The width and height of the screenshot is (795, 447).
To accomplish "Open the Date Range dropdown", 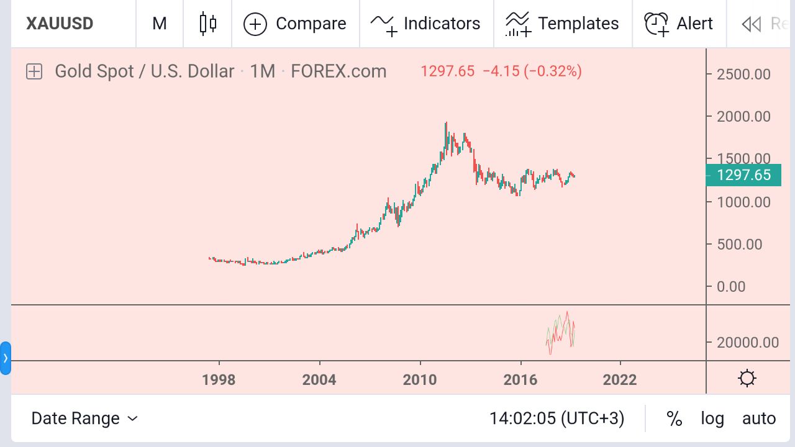I will pyautogui.click(x=84, y=418).
